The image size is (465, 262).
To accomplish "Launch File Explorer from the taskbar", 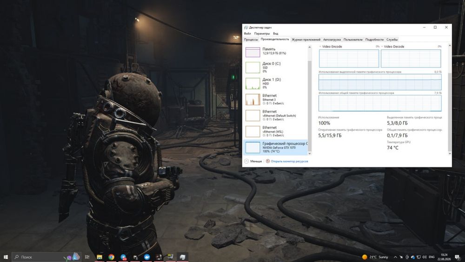I will coord(100,257).
